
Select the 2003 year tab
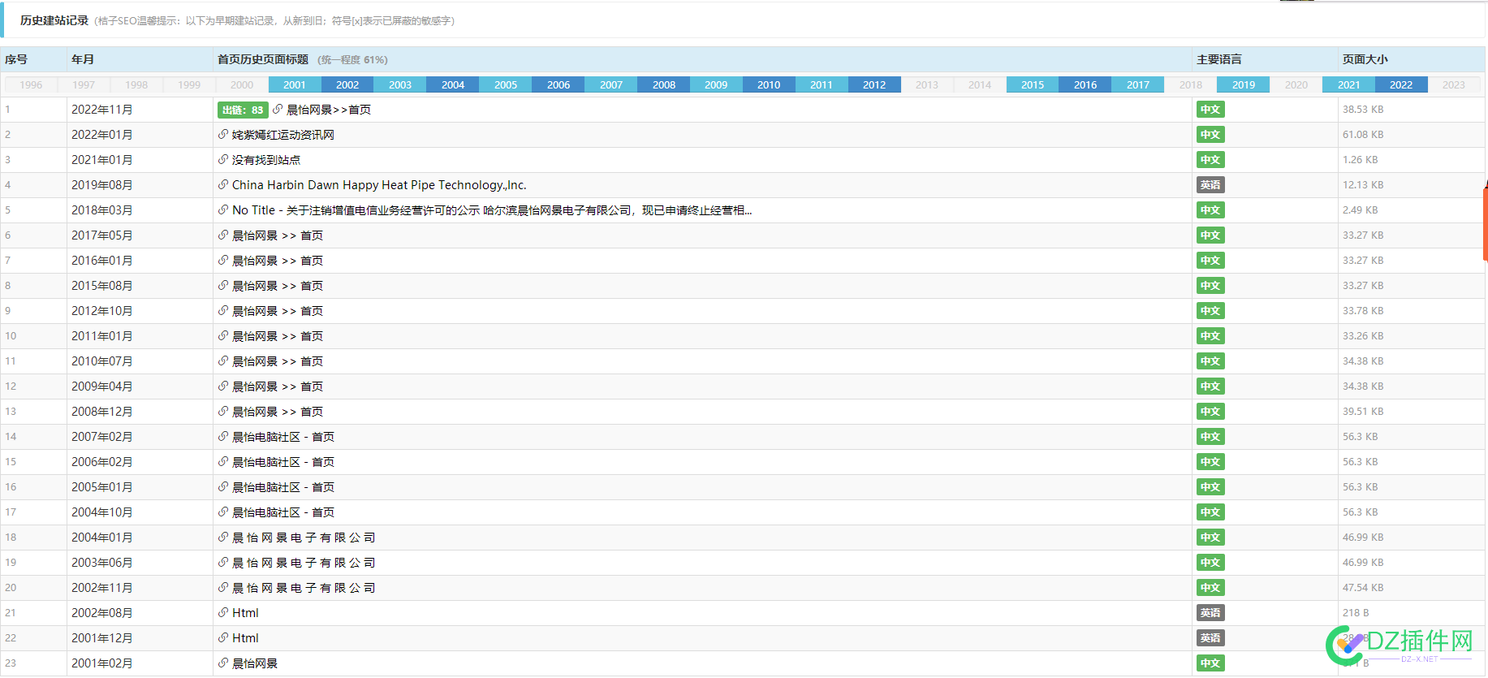click(400, 84)
